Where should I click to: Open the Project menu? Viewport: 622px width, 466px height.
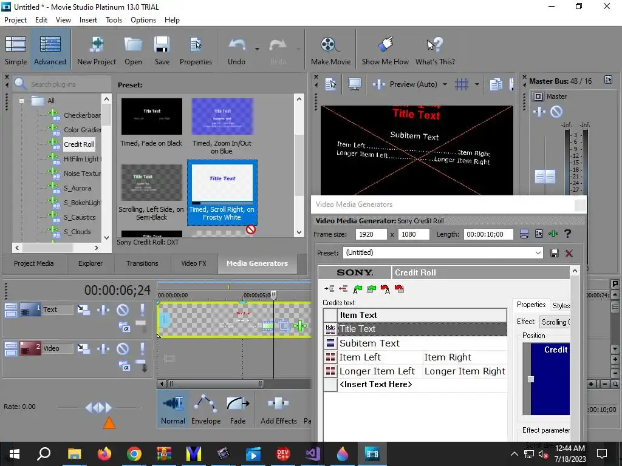click(15, 20)
